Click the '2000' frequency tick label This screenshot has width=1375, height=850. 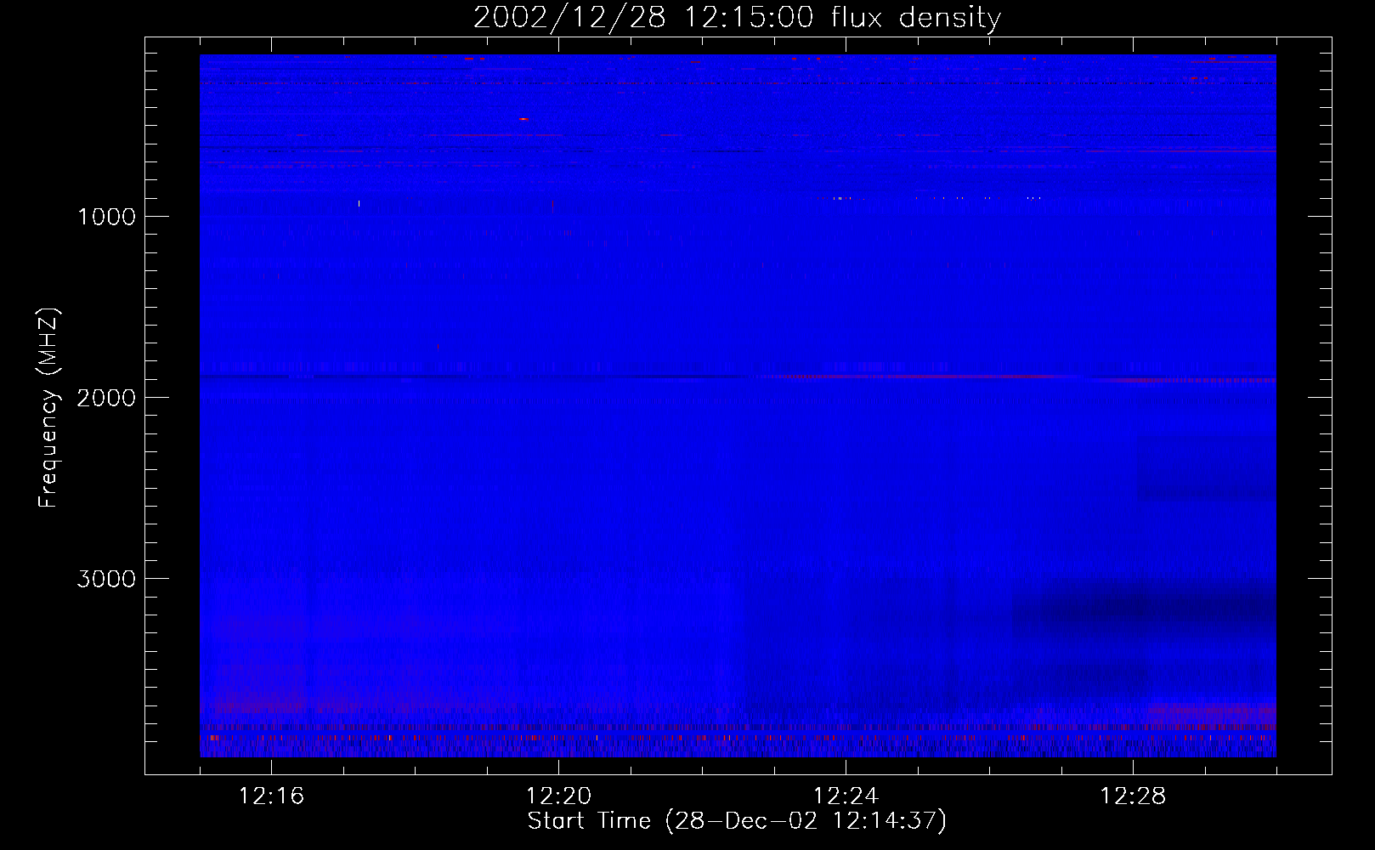pyautogui.click(x=106, y=398)
